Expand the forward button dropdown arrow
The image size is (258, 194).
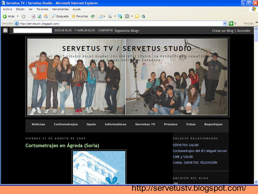[x=28, y=16]
